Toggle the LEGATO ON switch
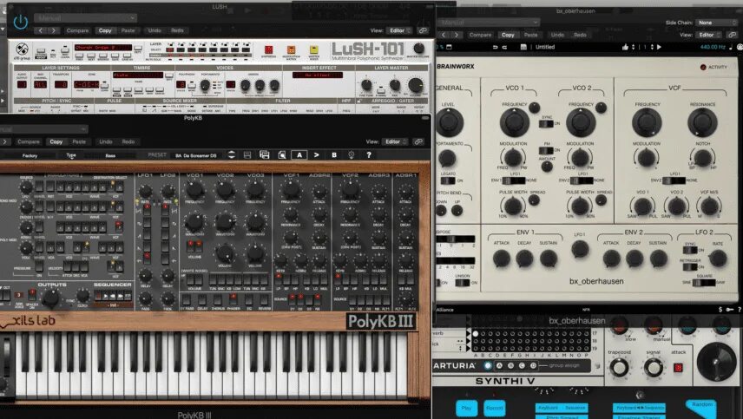The width and height of the screenshot is (743, 419). (x=448, y=180)
